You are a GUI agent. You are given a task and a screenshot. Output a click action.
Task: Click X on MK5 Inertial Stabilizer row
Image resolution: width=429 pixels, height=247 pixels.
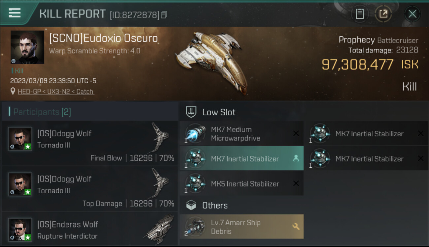point(296,183)
